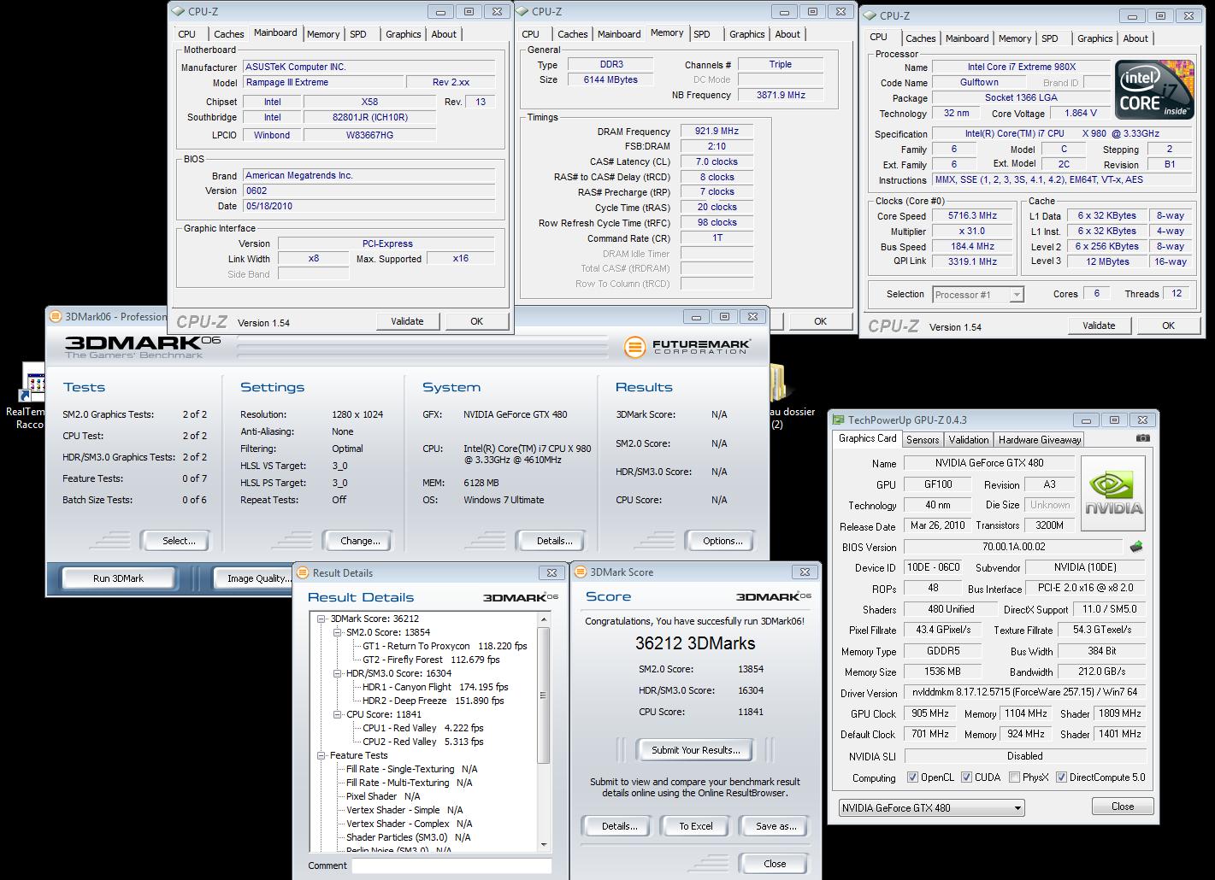Image resolution: width=1215 pixels, height=880 pixels.
Task: Click GPU-Z camera screenshot icon
Action: [1143, 438]
